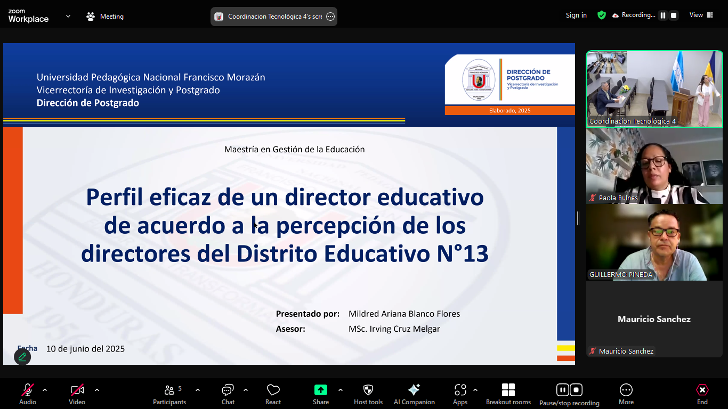
Task: Open the Participants panel
Action: click(x=169, y=394)
